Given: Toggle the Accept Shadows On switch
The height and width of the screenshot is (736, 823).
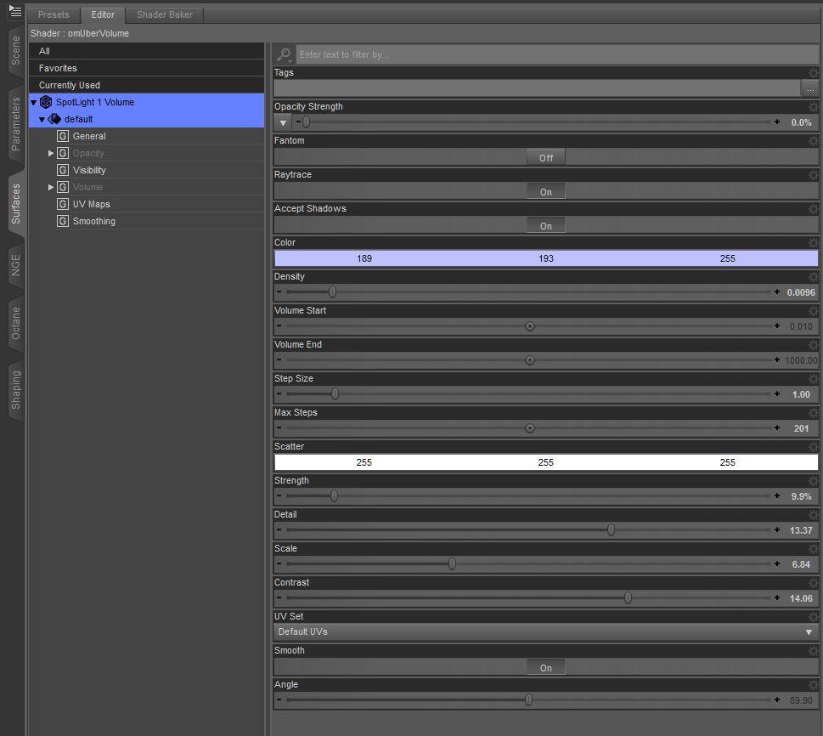Looking at the screenshot, I should click(x=546, y=226).
